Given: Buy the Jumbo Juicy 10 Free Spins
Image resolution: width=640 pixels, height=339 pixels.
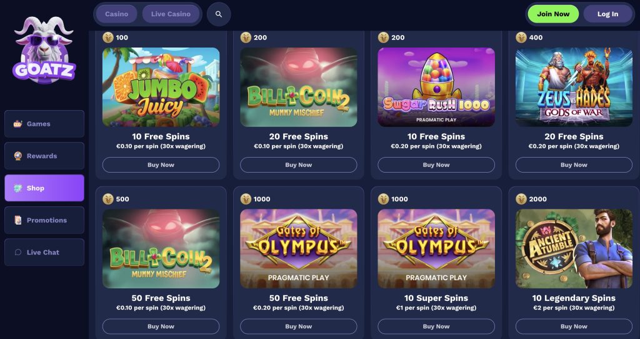Looking at the screenshot, I should [x=161, y=165].
